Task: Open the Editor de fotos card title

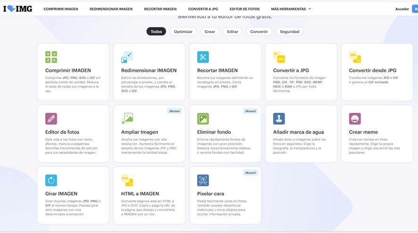Action: click(x=62, y=132)
